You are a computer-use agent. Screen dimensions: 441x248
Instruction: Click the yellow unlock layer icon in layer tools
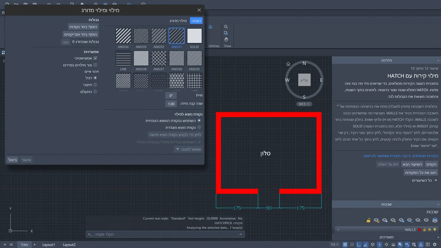coord(368,220)
